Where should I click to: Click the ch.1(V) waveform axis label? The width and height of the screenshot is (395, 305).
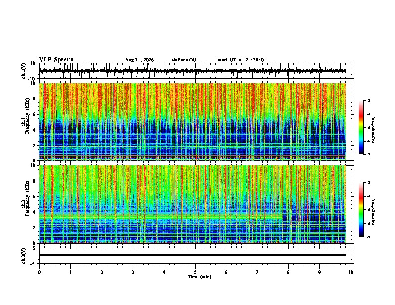24,71
